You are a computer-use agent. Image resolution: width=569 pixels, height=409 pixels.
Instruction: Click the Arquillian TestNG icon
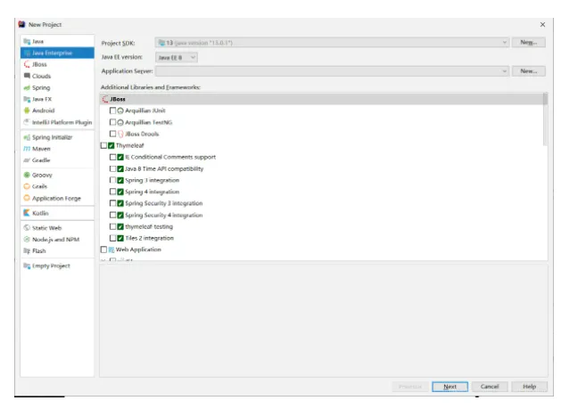[120, 123]
